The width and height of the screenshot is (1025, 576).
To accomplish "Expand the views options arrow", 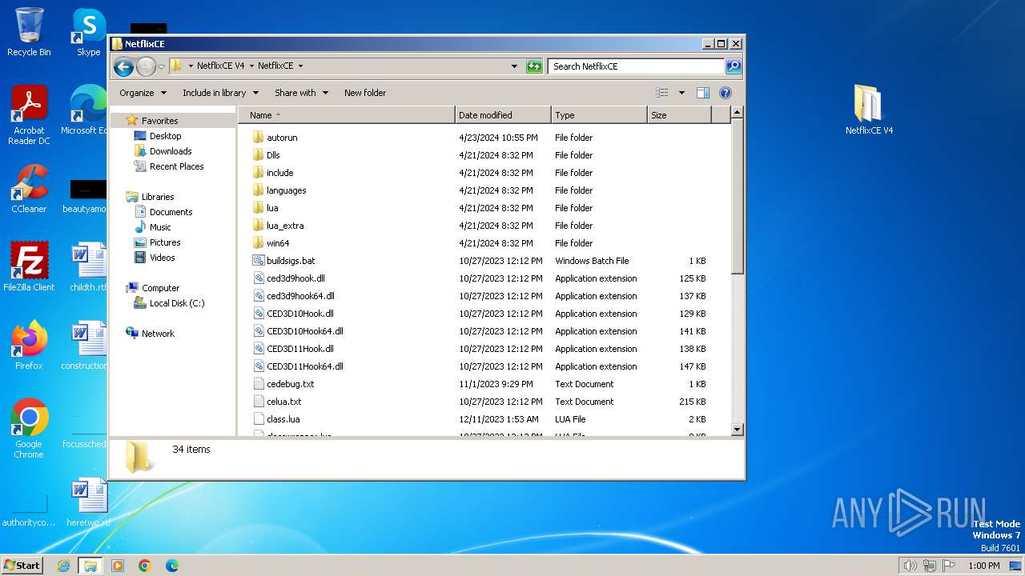I will pyautogui.click(x=681, y=93).
